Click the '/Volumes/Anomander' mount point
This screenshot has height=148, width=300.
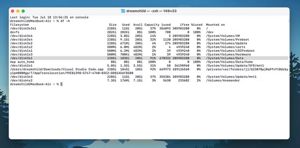[223, 81]
